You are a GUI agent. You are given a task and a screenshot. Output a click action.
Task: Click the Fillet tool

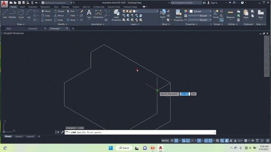click(x=71, y=16)
